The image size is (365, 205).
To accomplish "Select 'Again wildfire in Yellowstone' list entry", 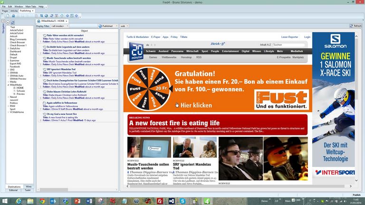I will coord(78,106).
